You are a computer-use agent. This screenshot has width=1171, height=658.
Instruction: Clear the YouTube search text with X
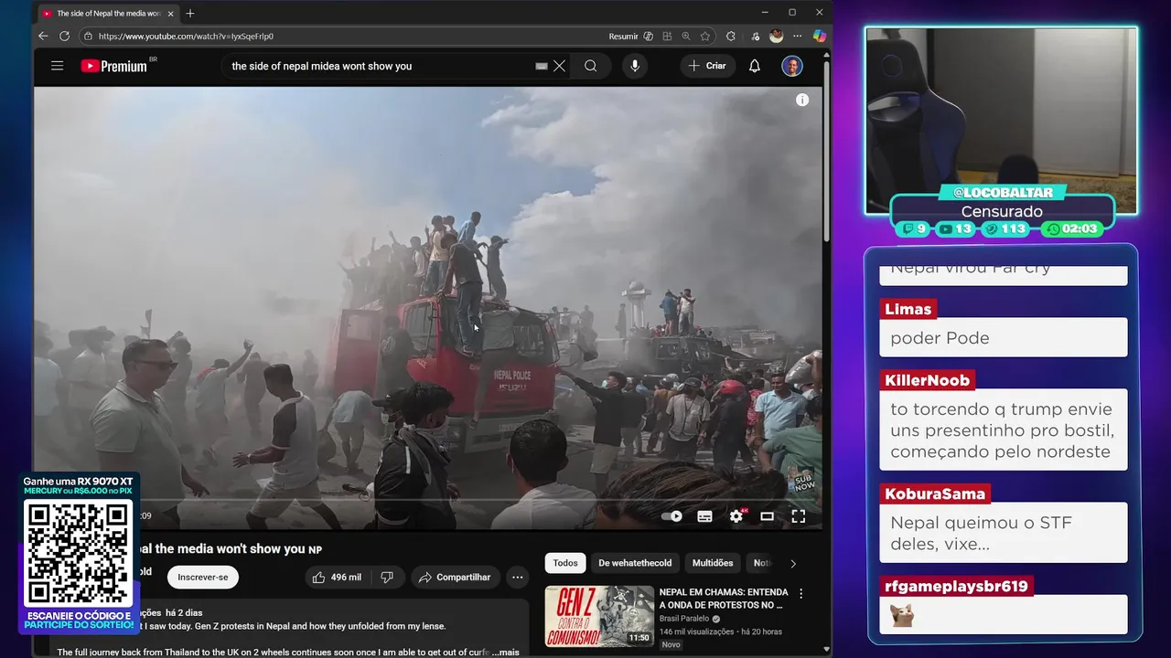tap(559, 66)
